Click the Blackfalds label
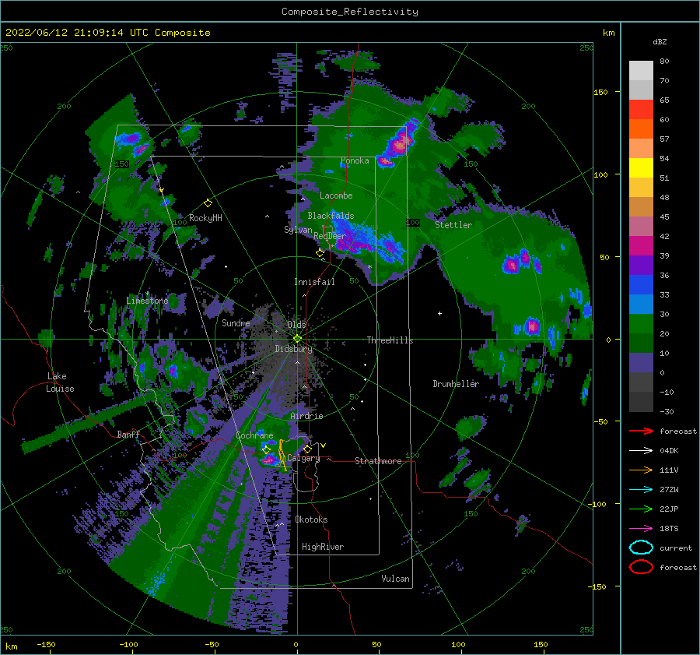This screenshot has width=700, height=655. 331,216
